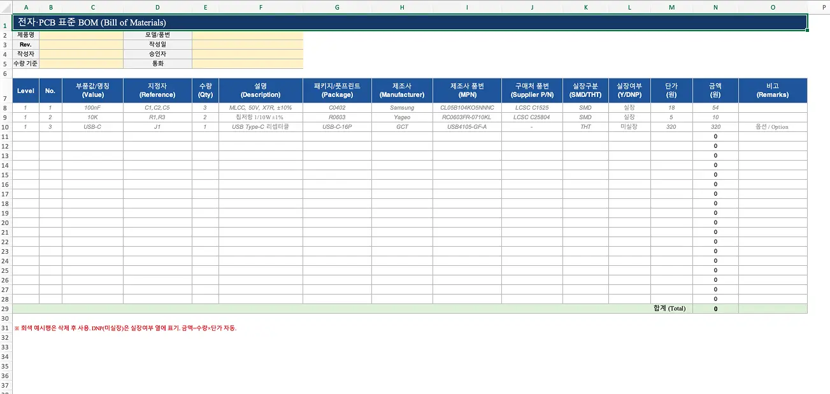Viewport: 830px width, 394px height.
Task: Click the 제조사 품번 (MPN) header cell
Action: click(x=467, y=91)
